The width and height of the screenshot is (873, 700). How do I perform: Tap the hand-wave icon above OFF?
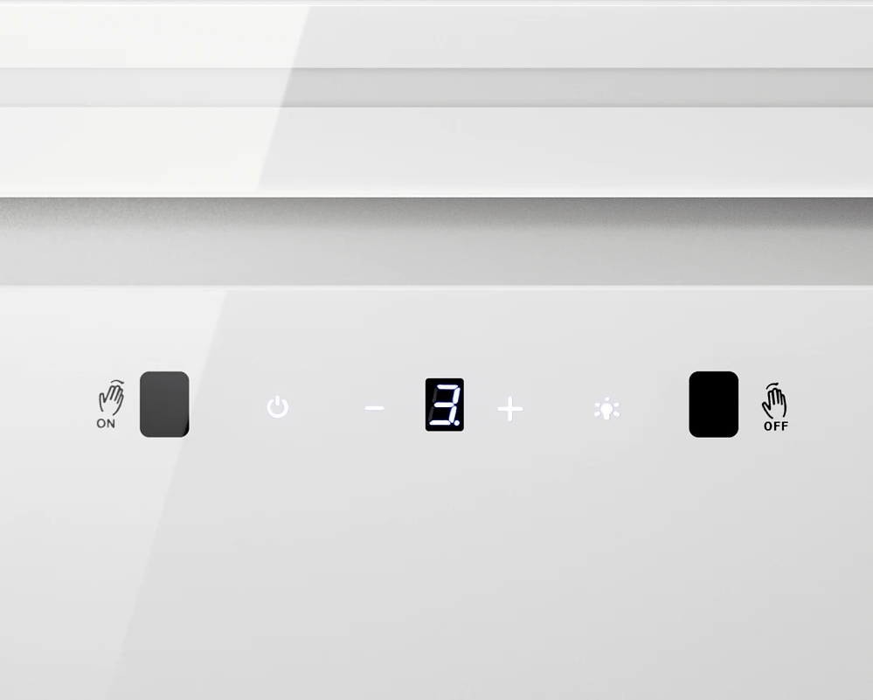774,401
